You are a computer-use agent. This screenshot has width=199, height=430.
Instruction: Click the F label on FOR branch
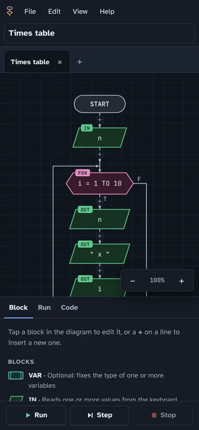(139, 179)
